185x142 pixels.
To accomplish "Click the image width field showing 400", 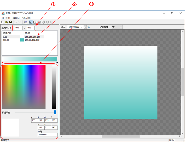I will (19, 28).
